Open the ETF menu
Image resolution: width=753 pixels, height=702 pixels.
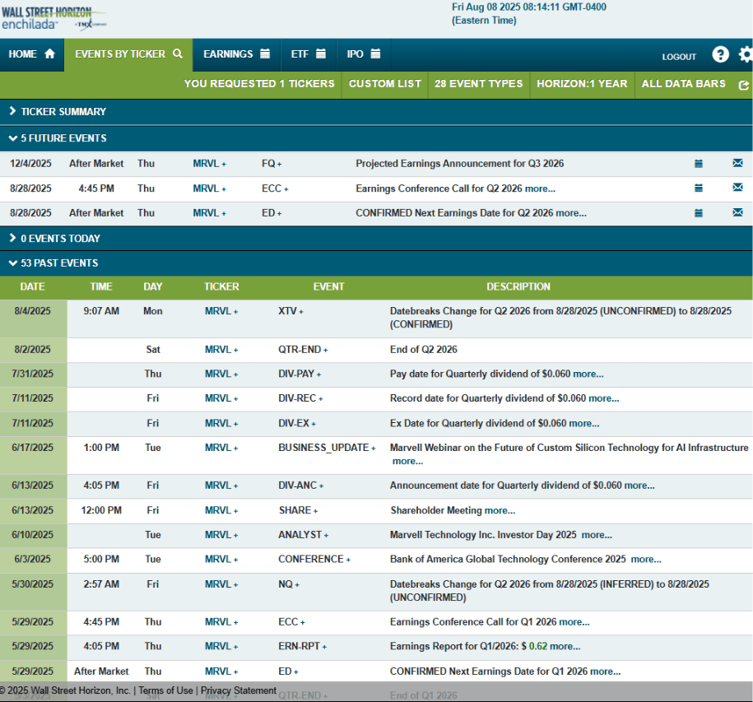[308, 54]
